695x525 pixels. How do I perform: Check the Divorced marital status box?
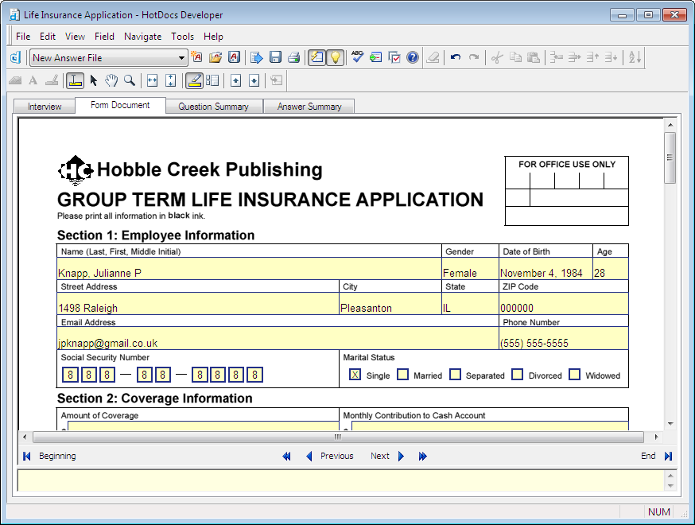pos(517,375)
